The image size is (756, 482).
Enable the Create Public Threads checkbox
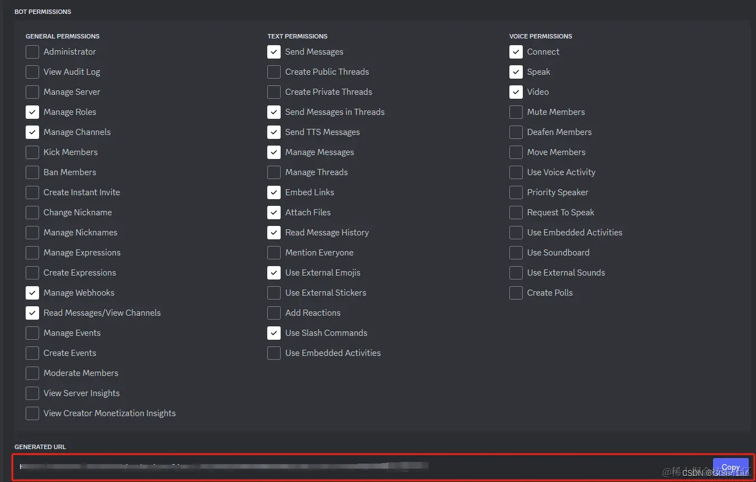(274, 72)
